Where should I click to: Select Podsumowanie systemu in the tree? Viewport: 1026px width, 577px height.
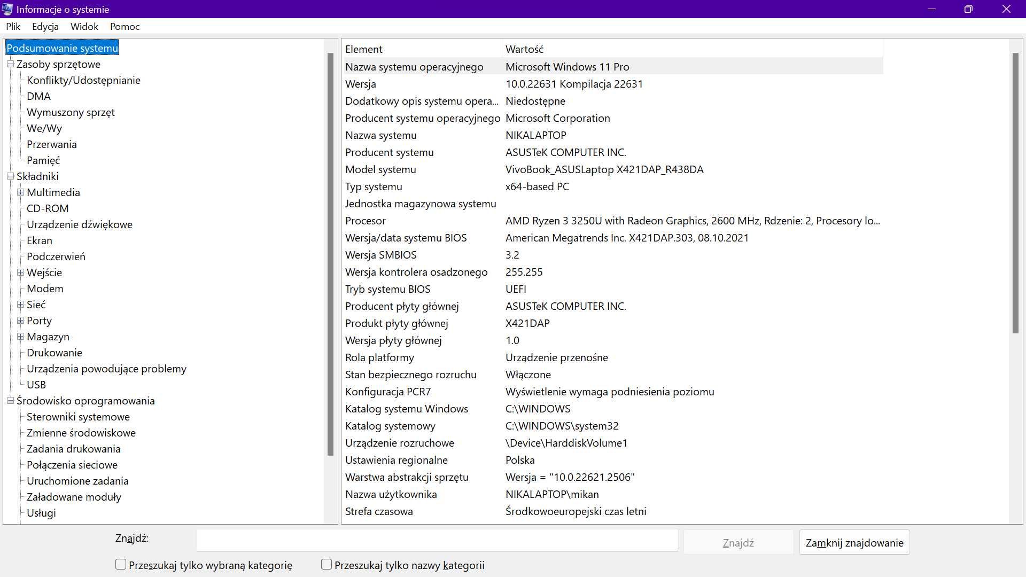pyautogui.click(x=63, y=48)
